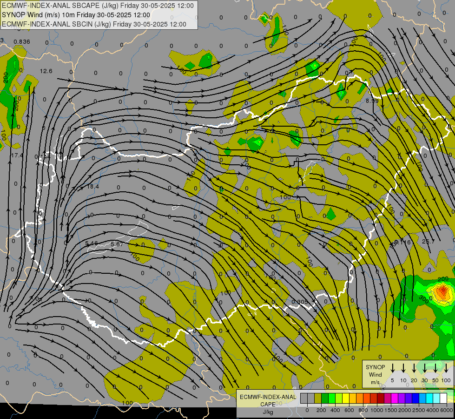Click the 18.4 value on the map
Image resolution: width=455 pixels, height=419 pixels.
(x=93, y=186)
